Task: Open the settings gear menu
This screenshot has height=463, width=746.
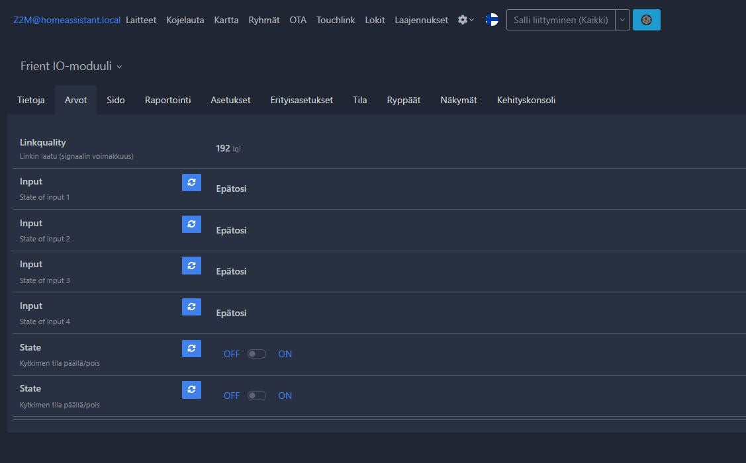Action: coord(465,20)
